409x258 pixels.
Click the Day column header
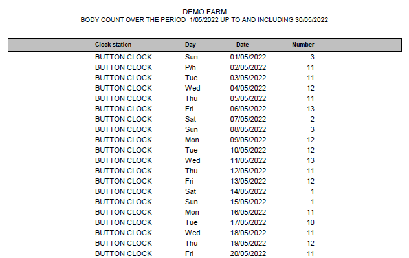(x=190, y=45)
